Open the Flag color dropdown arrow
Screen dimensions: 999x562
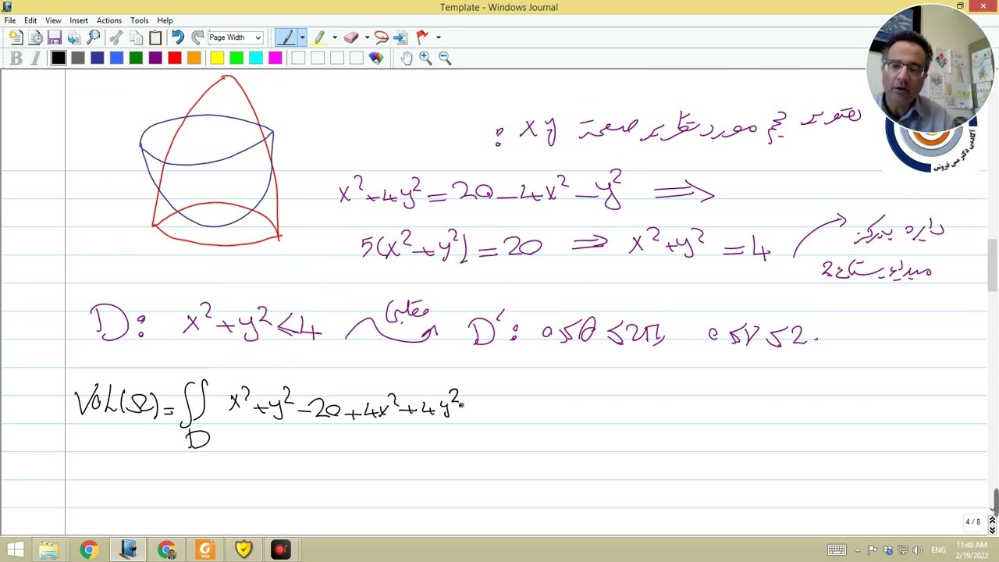click(x=438, y=37)
